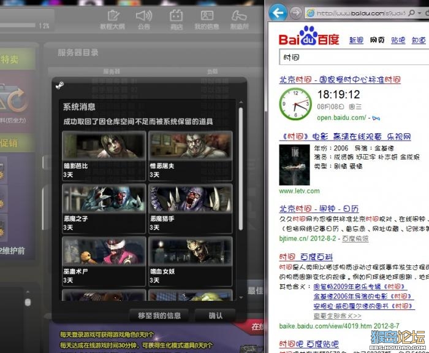
Task: Click the dialog scrollbar down arrow
Action: (x=241, y=297)
